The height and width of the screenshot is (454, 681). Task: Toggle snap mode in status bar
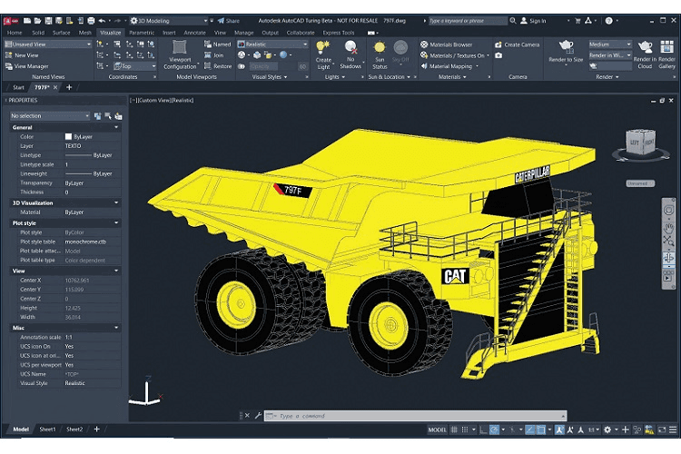click(465, 429)
